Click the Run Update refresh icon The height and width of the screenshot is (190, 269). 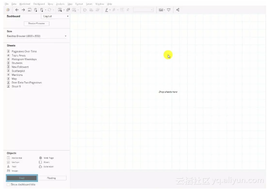[49, 10]
